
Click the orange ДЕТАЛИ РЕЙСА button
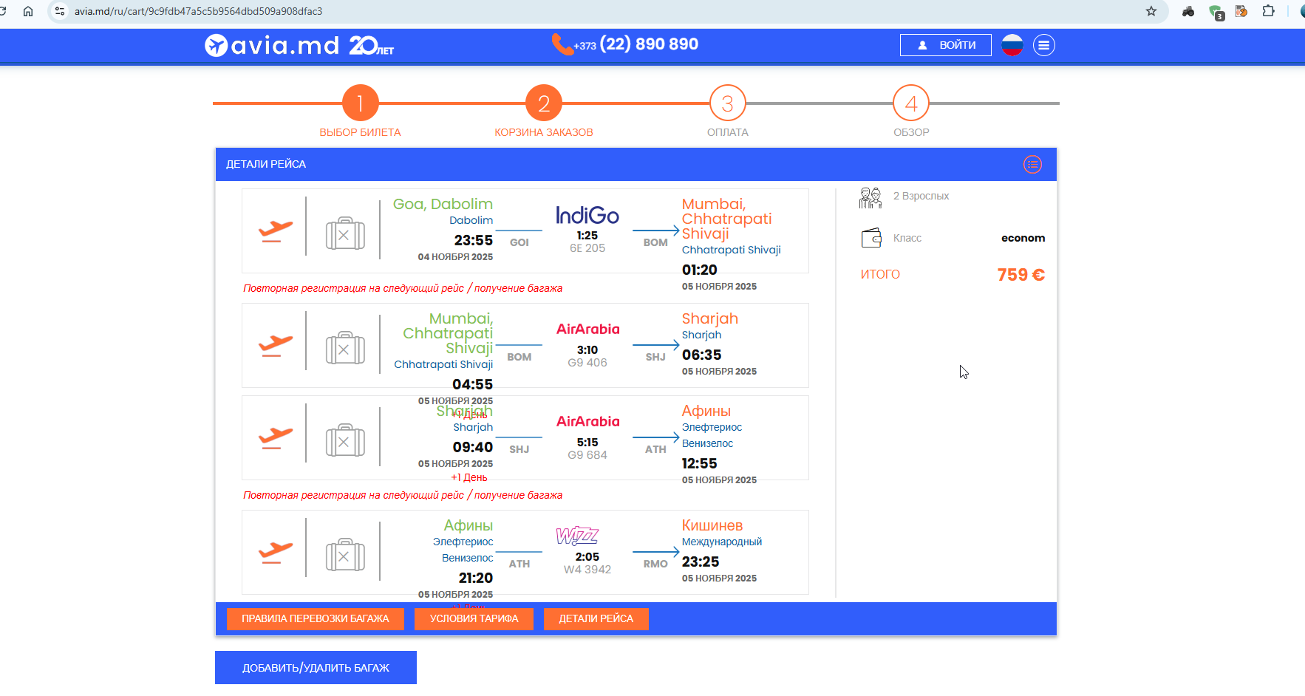(x=596, y=619)
